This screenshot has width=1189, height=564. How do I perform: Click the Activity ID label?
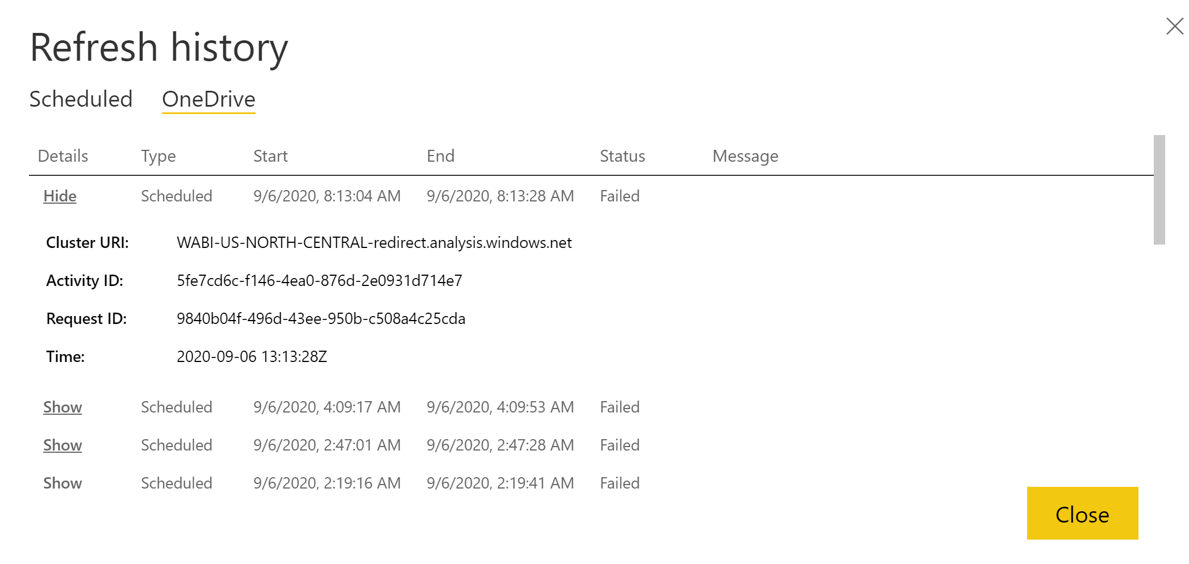point(85,281)
